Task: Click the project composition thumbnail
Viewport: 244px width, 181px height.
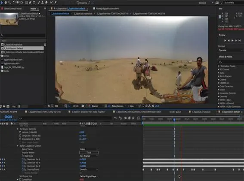Action: click(9, 19)
